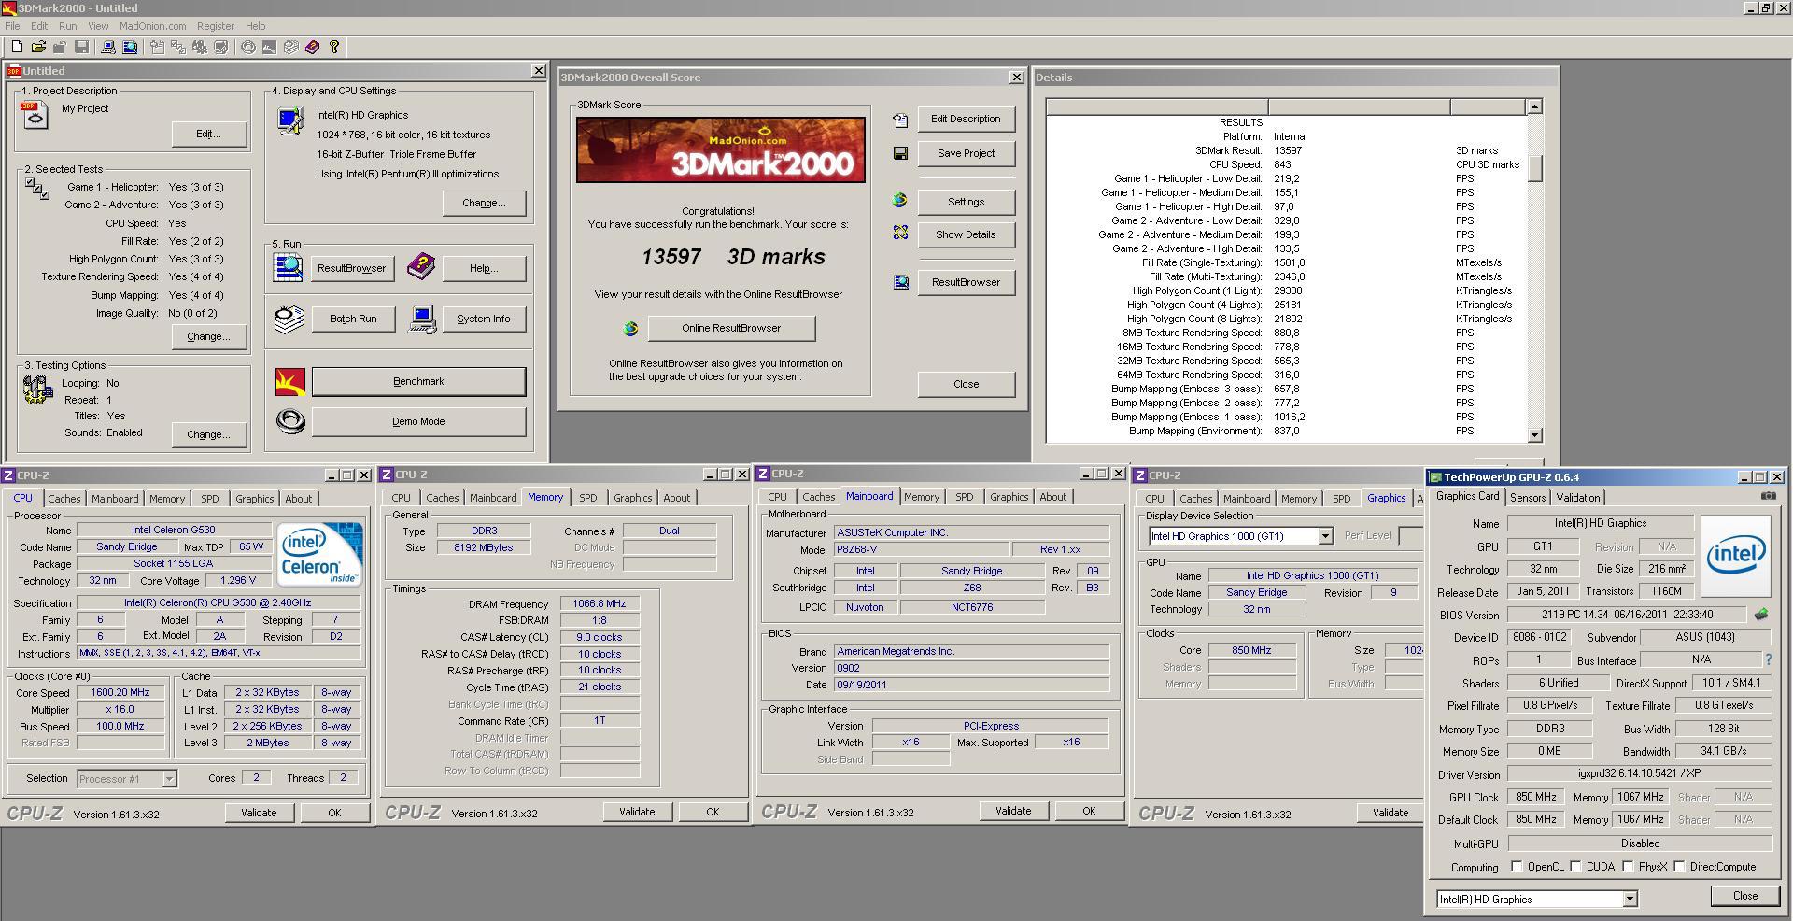Click Change... in Display and CPU Settings

coord(484,203)
